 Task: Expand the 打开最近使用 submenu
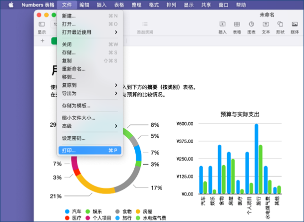click(90, 32)
